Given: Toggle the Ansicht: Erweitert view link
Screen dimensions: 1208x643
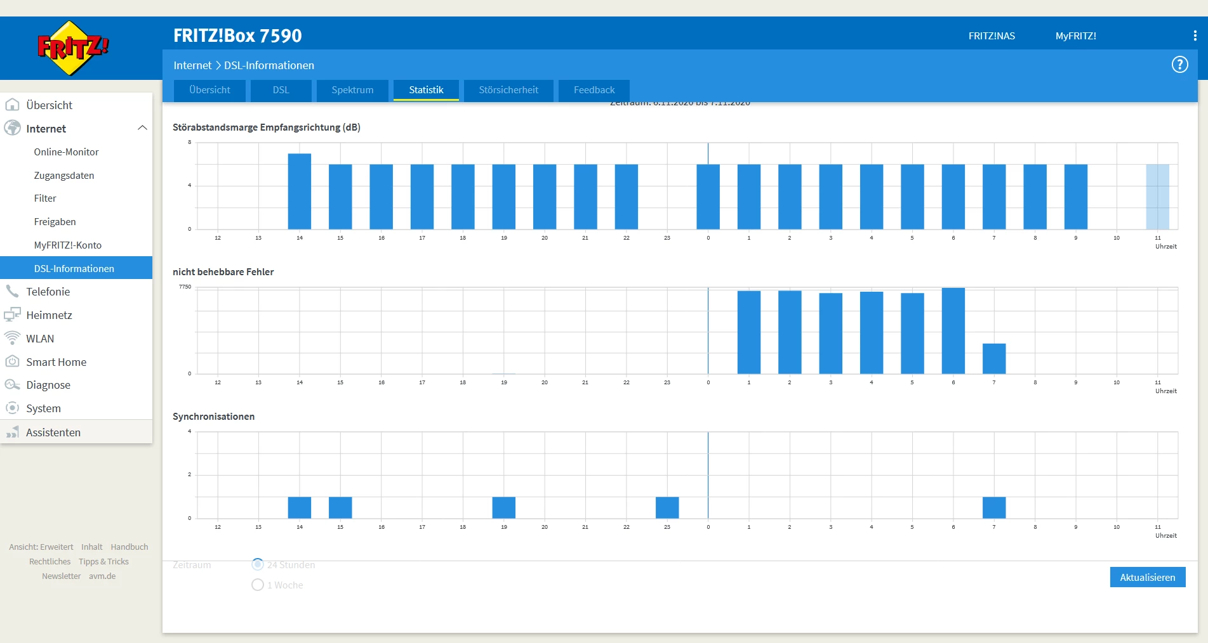Looking at the screenshot, I should pos(41,547).
